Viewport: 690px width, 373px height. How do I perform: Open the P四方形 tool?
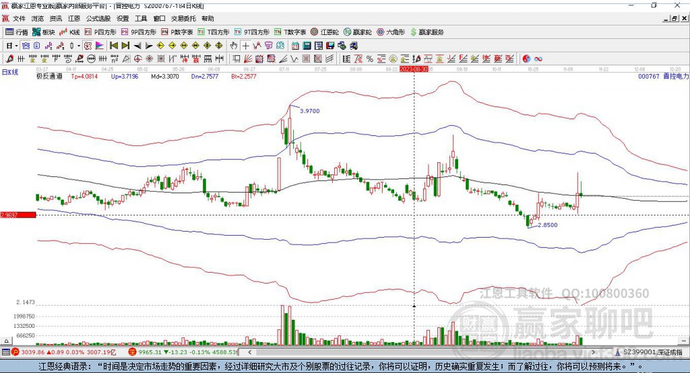pyautogui.click(x=100, y=32)
